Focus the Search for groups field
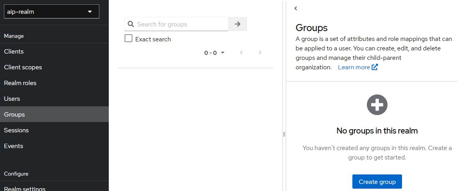Image resolution: width=458 pixels, height=191 pixels. coord(181,24)
